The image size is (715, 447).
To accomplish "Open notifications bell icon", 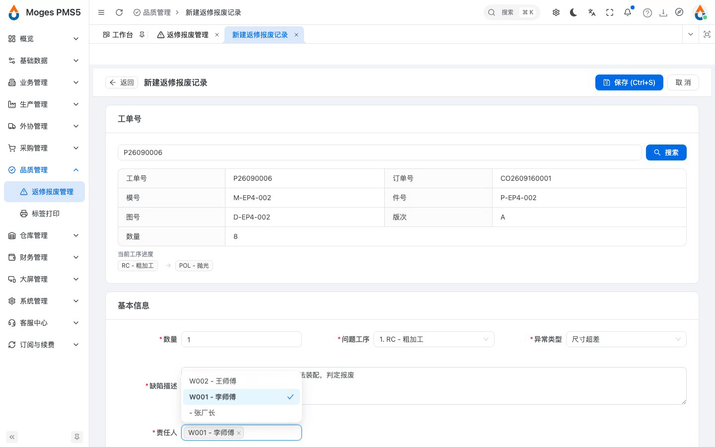I will pos(628,12).
